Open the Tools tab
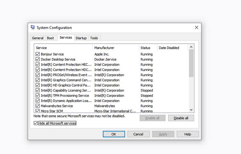This screenshot has width=241, height=154. tap(94, 38)
